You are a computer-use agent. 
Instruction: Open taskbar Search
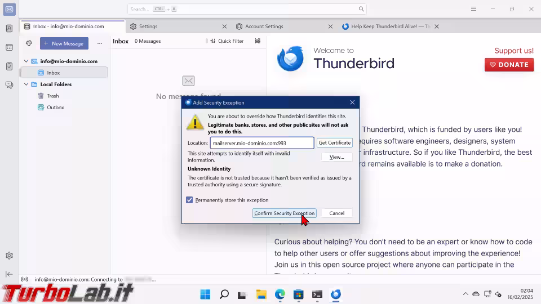click(x=224, y=294)
